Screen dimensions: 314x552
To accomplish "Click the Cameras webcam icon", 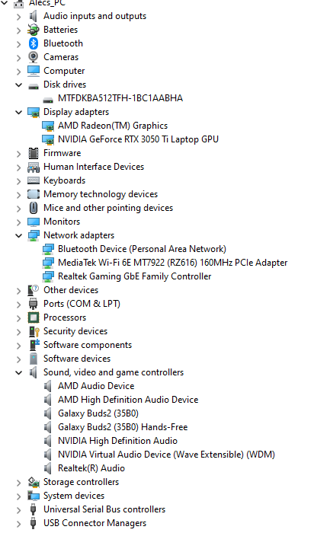I will 33,57.
